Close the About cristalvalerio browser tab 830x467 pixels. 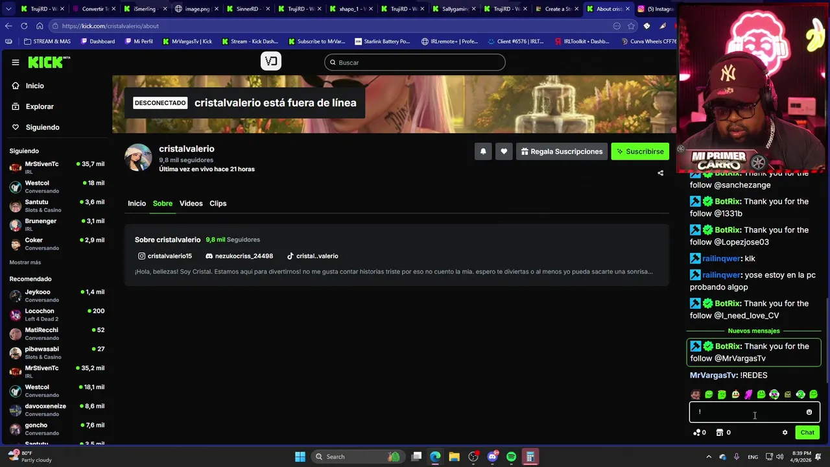coord(628,9)
